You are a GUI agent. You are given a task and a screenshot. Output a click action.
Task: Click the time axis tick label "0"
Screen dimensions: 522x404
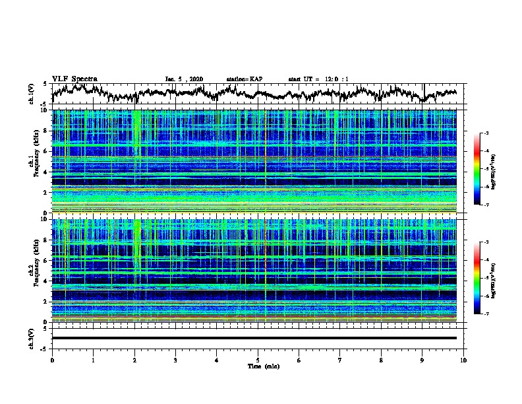52,360
